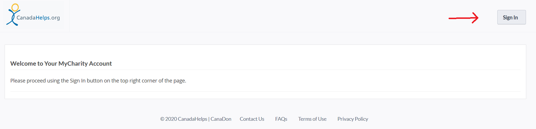This screenshot has height=129, width=536.
Task: Click the phrase top right corner
Action: click(139, 81)
